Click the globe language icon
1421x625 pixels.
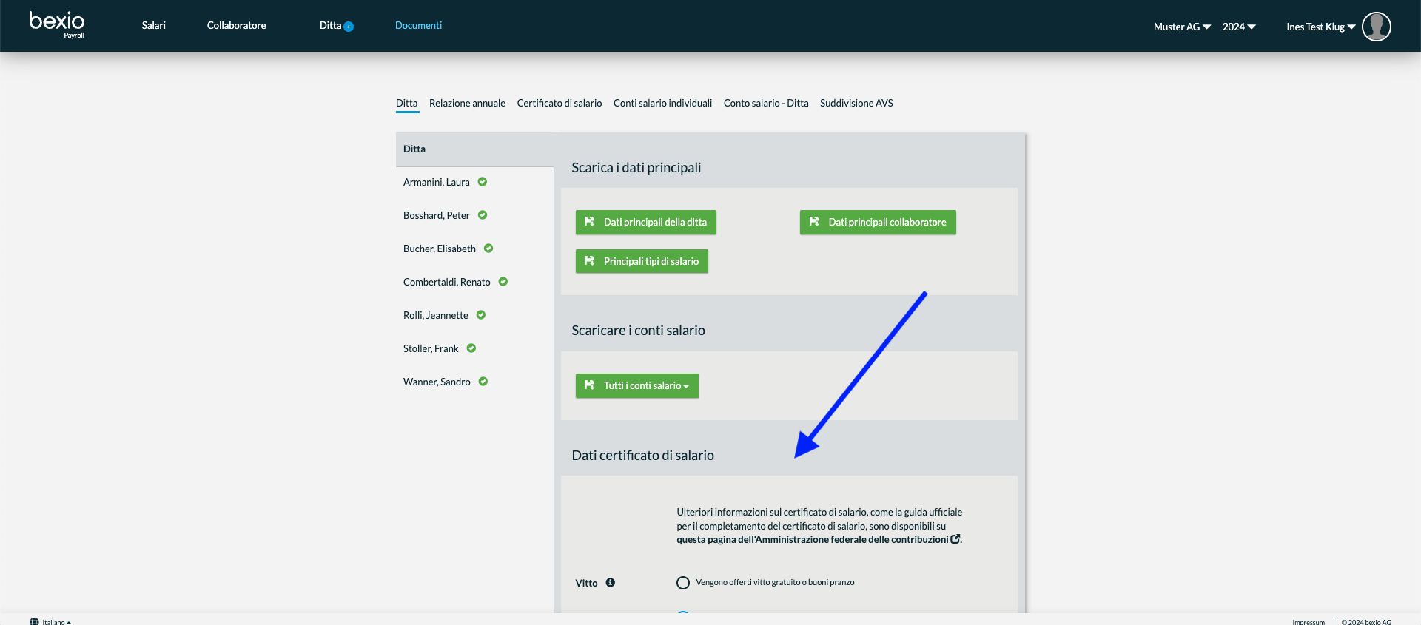pos(34,621)
